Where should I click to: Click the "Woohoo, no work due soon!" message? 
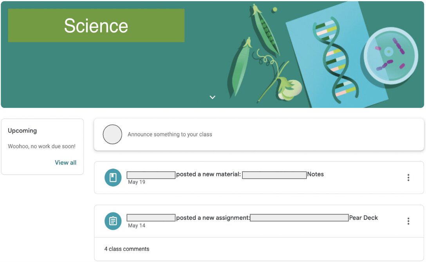(x=42, y=146)
